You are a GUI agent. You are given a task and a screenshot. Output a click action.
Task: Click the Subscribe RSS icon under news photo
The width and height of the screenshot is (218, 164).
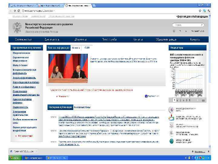click(x=146, y=96)
